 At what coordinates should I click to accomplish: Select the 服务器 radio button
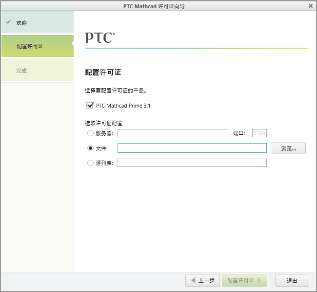tap(90, 133)
